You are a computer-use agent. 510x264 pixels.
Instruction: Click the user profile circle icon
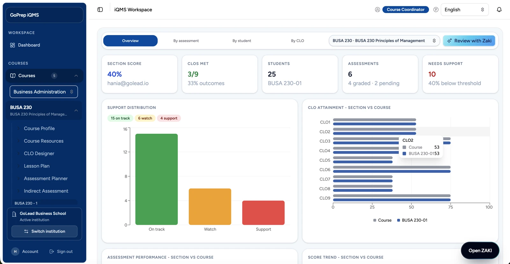(377, 10)
